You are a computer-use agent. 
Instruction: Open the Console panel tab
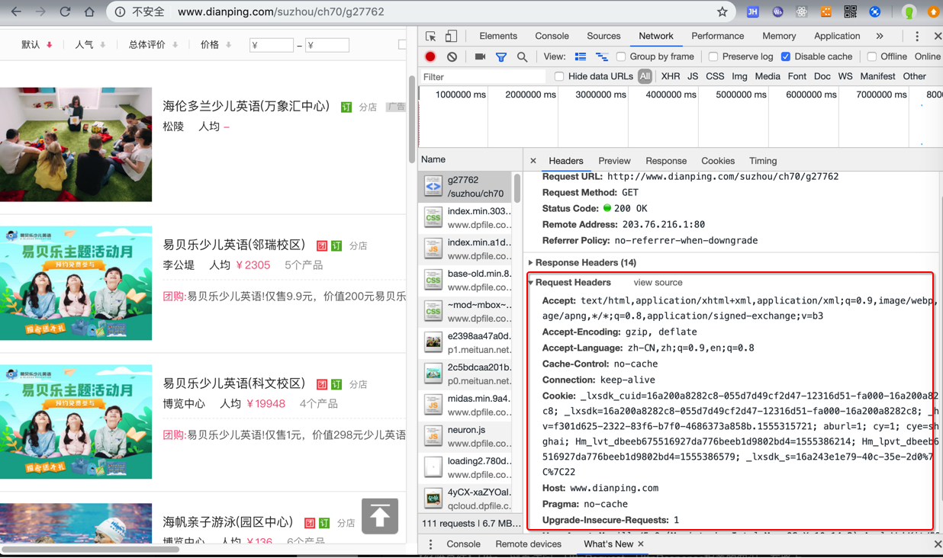coord(552,36)
